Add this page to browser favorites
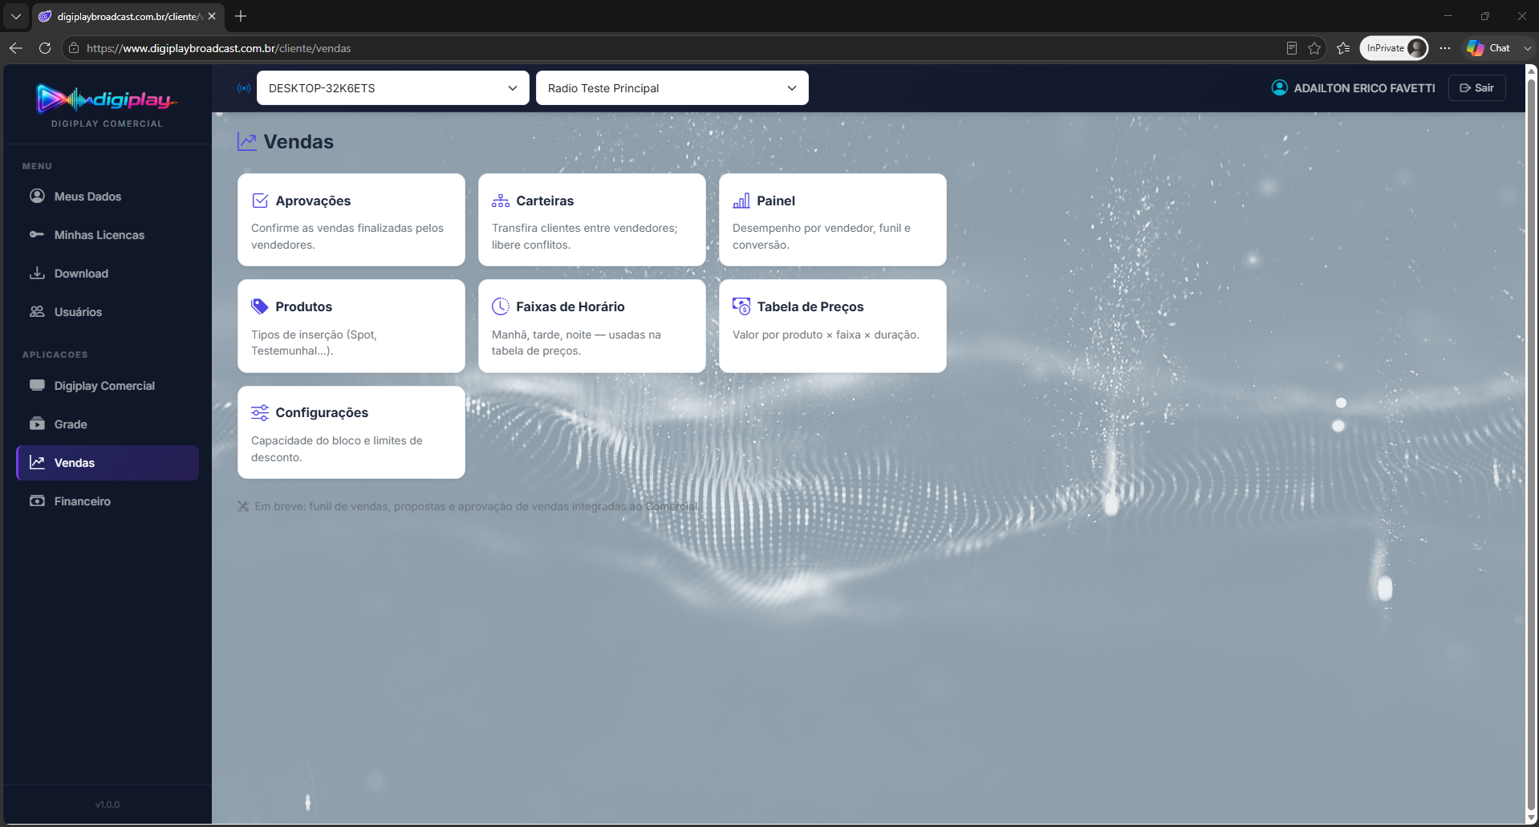1539x827 pixels. tap(1314, 48)
